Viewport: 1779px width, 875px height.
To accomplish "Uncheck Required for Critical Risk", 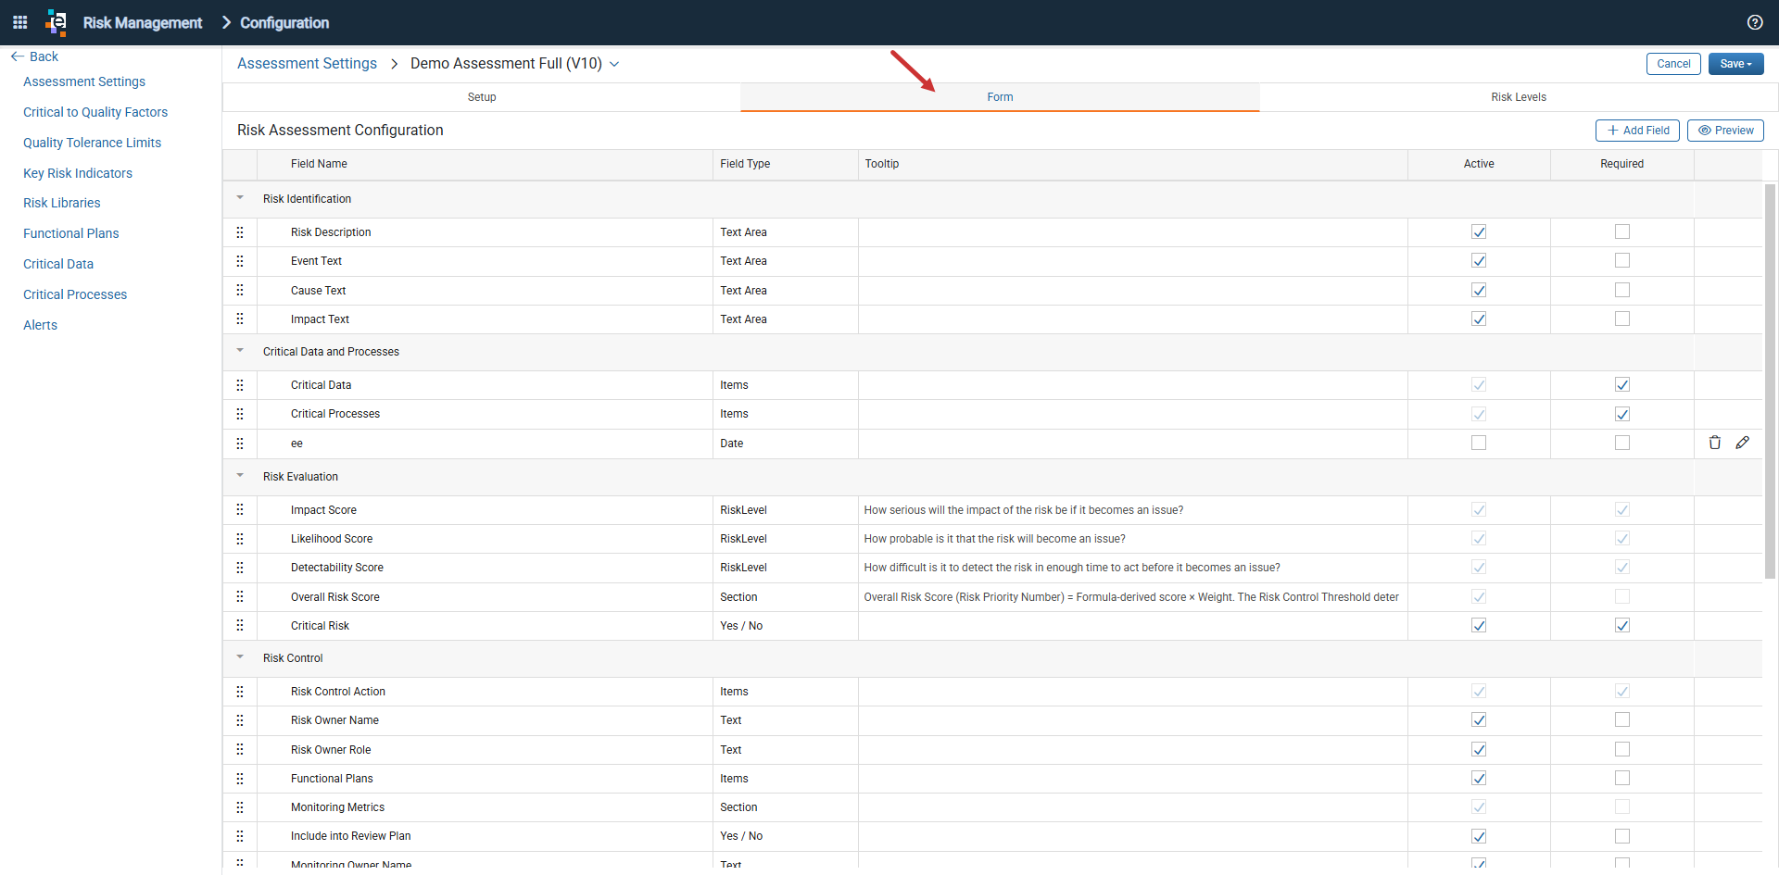I will tap(1622, 626).
